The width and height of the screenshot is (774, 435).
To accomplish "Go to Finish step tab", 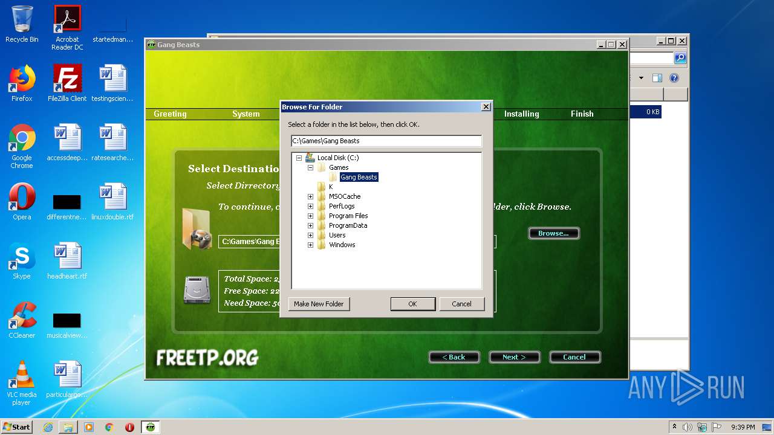I will (582, 114).
